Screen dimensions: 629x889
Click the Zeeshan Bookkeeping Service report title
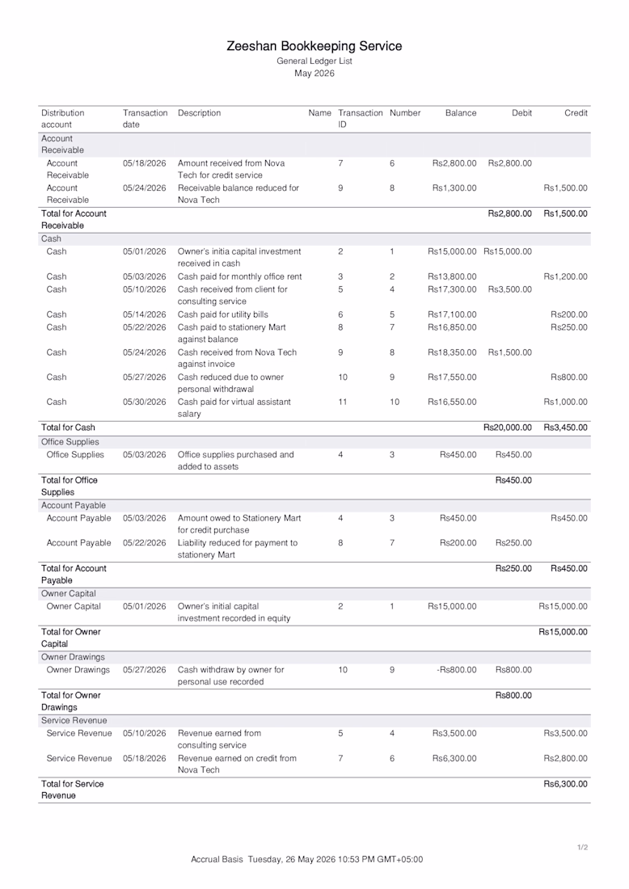coord(314,47)
